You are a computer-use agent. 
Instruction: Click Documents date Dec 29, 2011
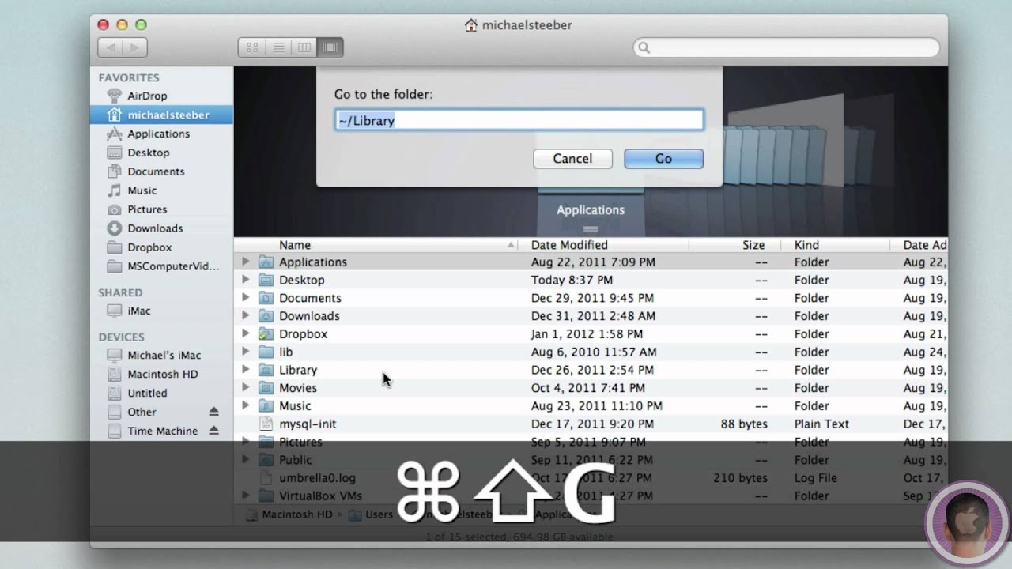592,298
